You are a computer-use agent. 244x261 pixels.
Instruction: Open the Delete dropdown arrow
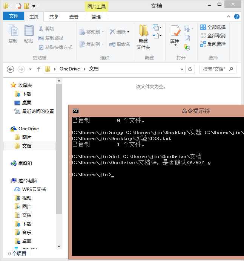(128, 32)
